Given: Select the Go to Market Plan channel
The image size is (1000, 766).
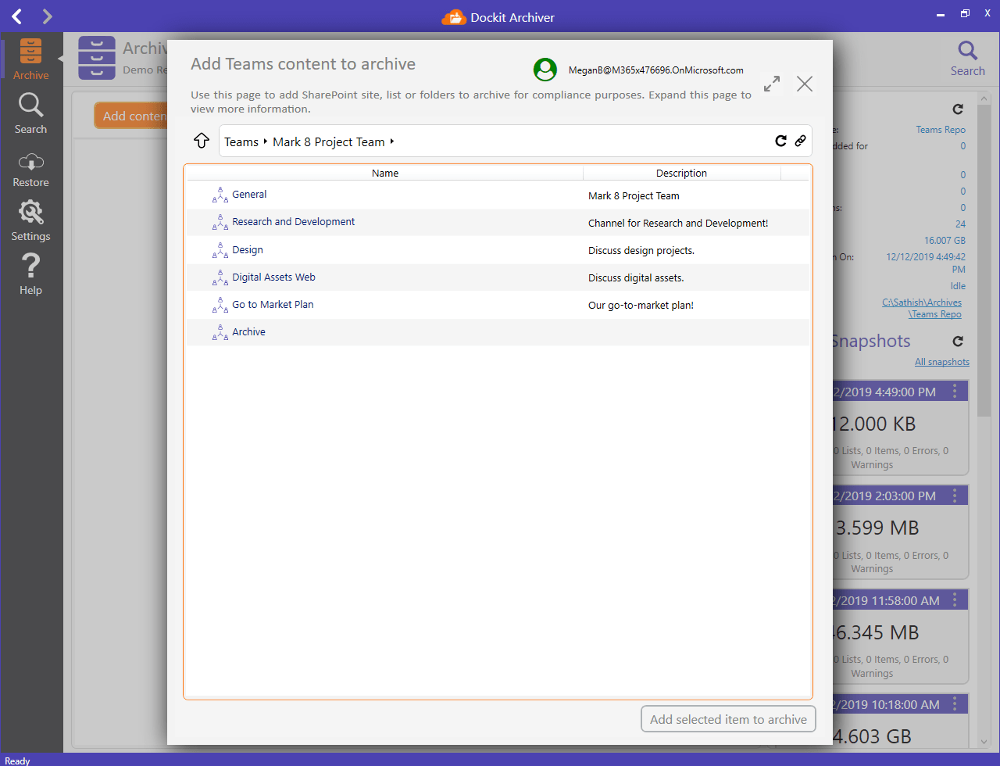Looking at the screenshot, I should point(498,305).
